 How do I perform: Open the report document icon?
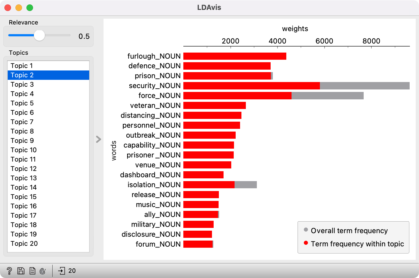32,271
